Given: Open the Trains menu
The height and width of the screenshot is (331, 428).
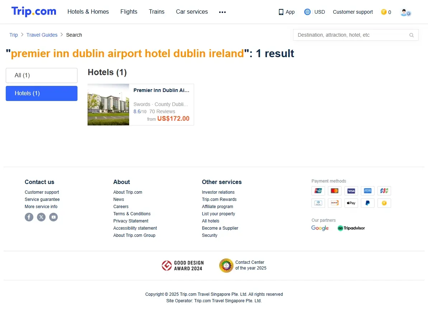Looking at the screenshot, I should coord(156,12).
